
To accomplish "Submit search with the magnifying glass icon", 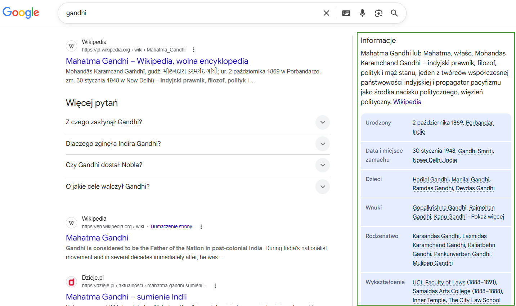I will [x=394, y=13].
